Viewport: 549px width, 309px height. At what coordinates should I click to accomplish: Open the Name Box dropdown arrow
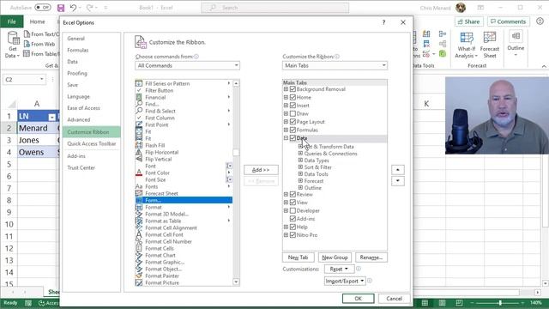42,79
